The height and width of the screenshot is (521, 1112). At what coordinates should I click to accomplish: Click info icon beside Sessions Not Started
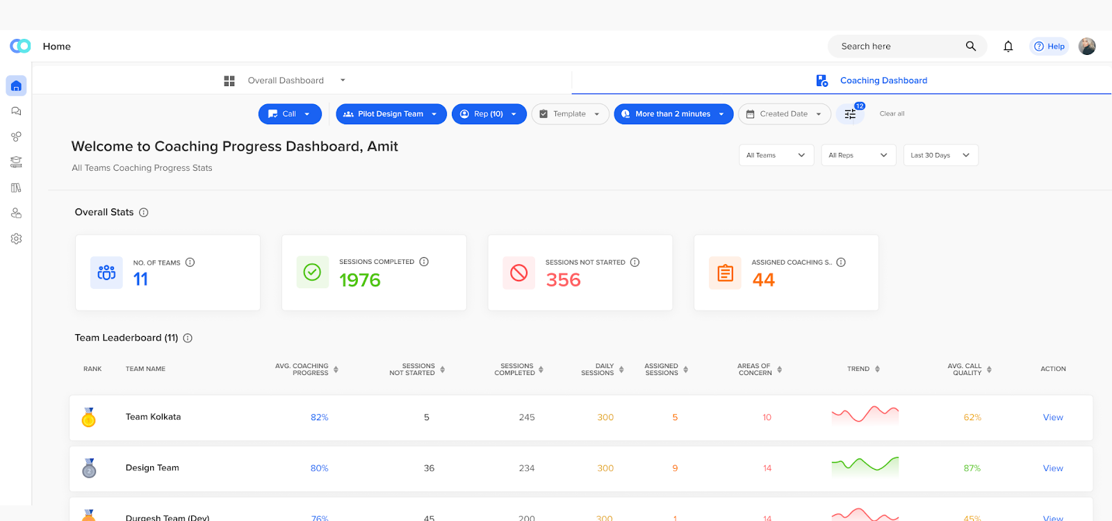pos(635,263)
